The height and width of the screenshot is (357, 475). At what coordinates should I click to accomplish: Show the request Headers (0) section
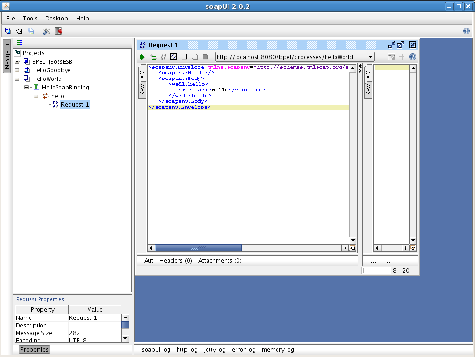point(176,261)
